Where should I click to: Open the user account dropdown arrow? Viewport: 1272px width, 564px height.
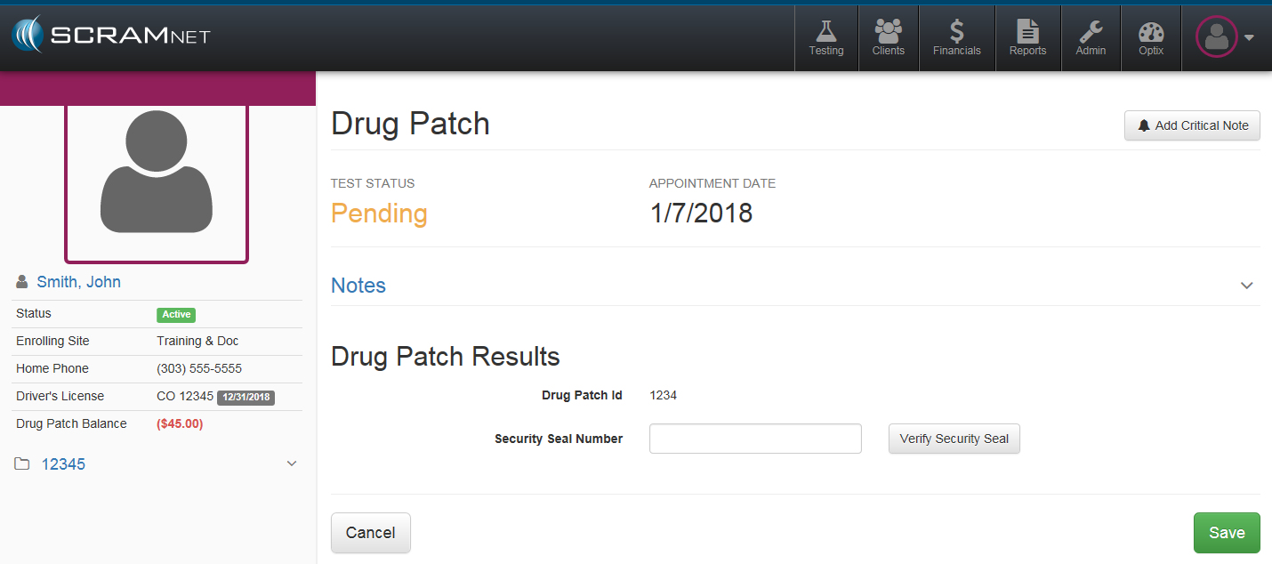click(1249, 38)
